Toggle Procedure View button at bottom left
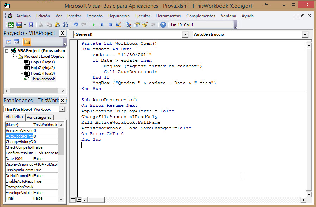This screenshot has height=207, width=316. pyautogui.click(x=73, y=200)
